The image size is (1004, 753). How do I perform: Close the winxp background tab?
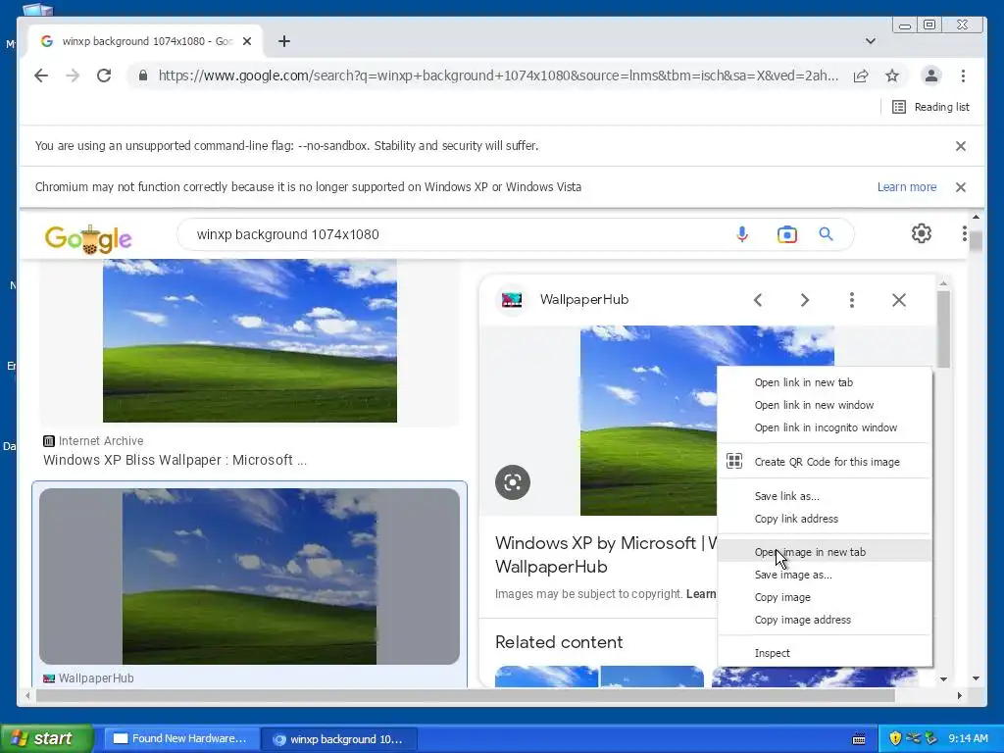pyautogui.click(x=247, y=41)
